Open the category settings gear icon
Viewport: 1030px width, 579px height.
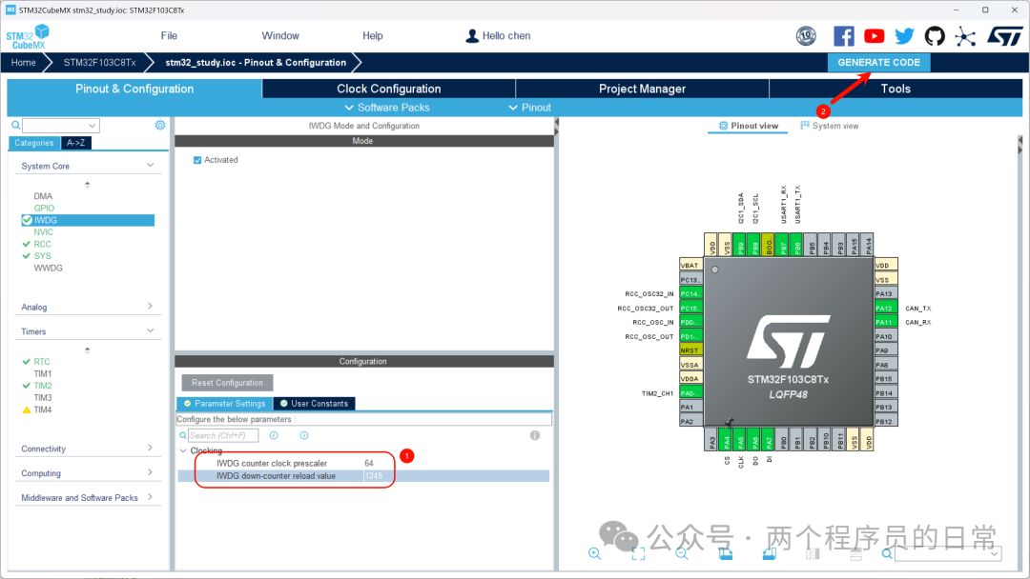pyautogui.click(x=159, y=125)
